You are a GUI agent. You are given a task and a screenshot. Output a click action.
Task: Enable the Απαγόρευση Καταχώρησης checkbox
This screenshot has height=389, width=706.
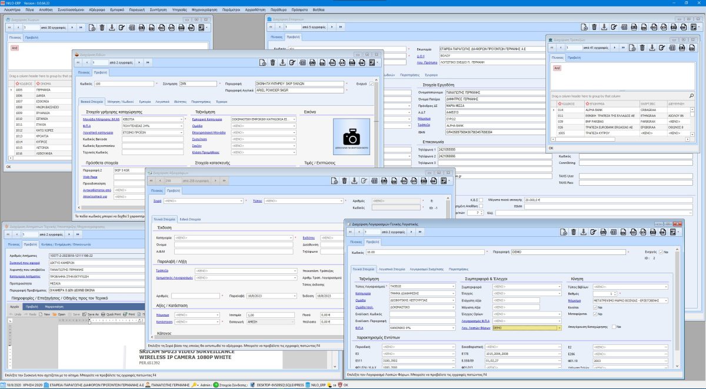[614, 327]
